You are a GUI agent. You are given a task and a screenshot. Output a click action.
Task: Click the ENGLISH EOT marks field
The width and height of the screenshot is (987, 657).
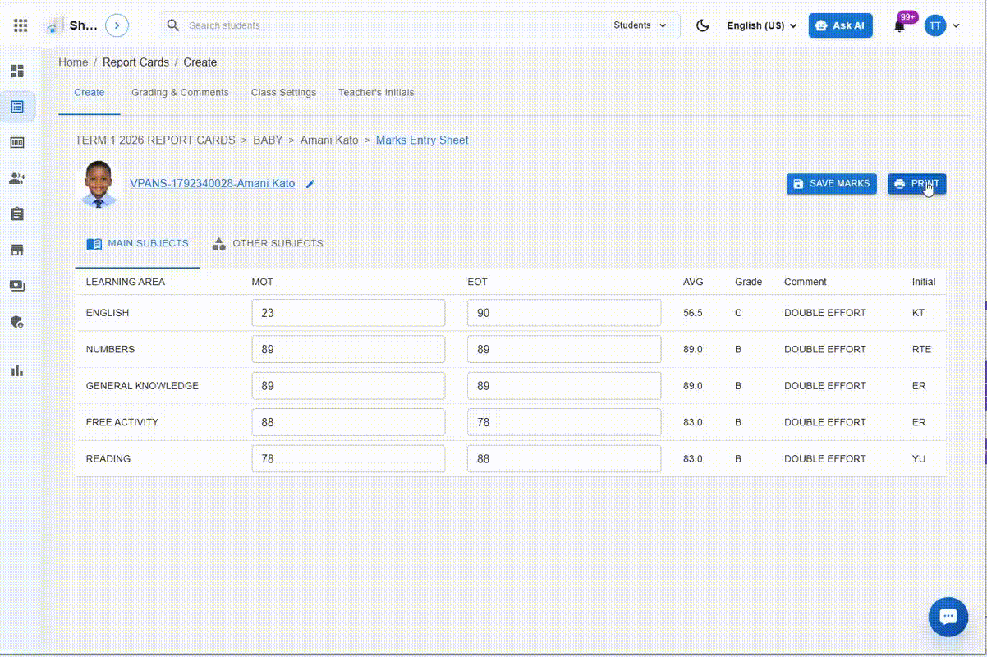(x=564, y=313)
